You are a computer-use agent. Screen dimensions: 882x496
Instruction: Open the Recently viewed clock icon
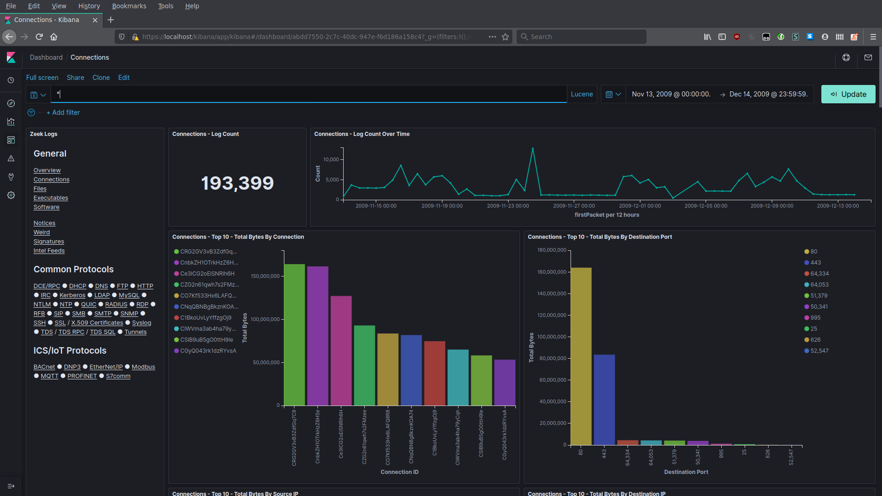point(11,80)
